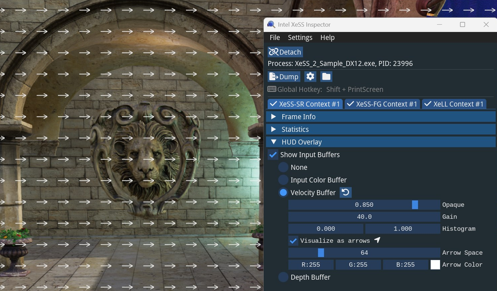Click the Gain value field
Screen dimensions: 497x291
tap(364, 216)
